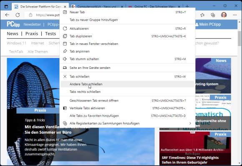Select Alle Tabs zu Favoriten hinzufügen

[127, 116]
